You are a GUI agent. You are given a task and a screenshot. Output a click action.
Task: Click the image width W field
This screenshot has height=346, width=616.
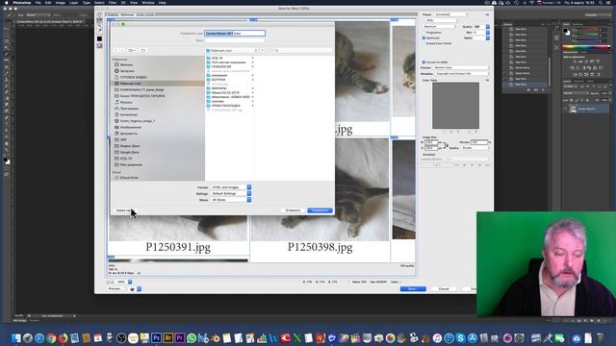pyautogui.click(x=431, y=142)
